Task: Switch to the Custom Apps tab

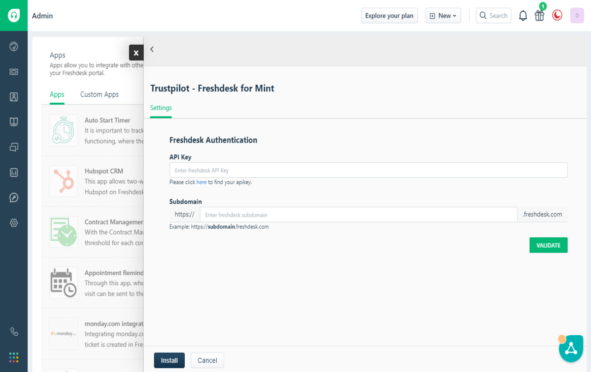Action: click(x=99, y=95)
